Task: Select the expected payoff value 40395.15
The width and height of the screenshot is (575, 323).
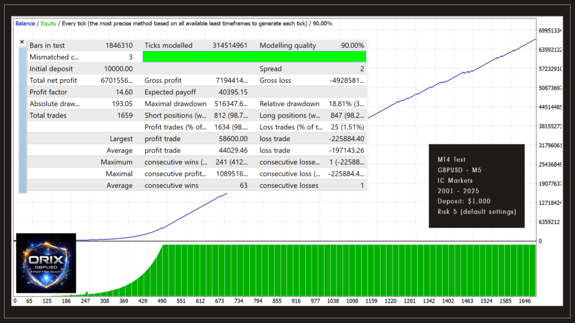Action: [233, 93]
